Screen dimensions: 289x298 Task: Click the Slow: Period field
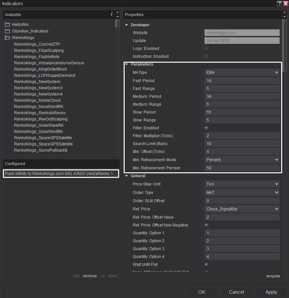242,112
